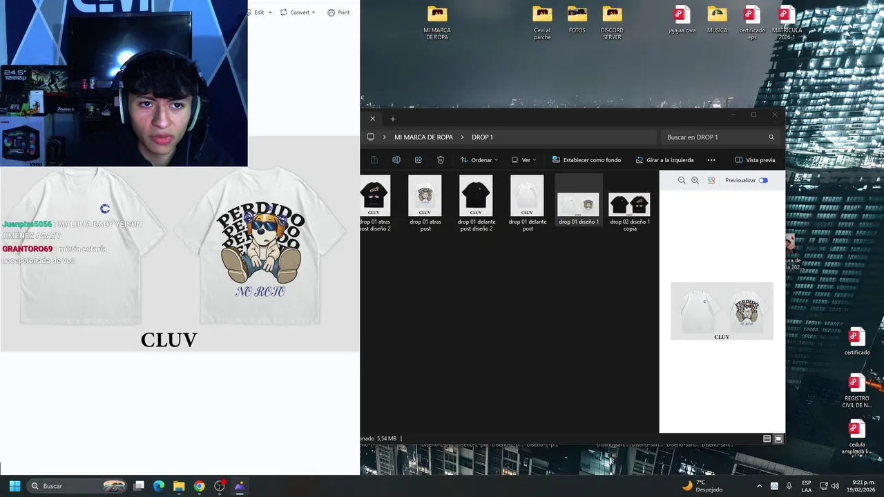Click the microphone icon in system tray
The height and width of the screenshot is (497, 884).
[x=789, y=486]
